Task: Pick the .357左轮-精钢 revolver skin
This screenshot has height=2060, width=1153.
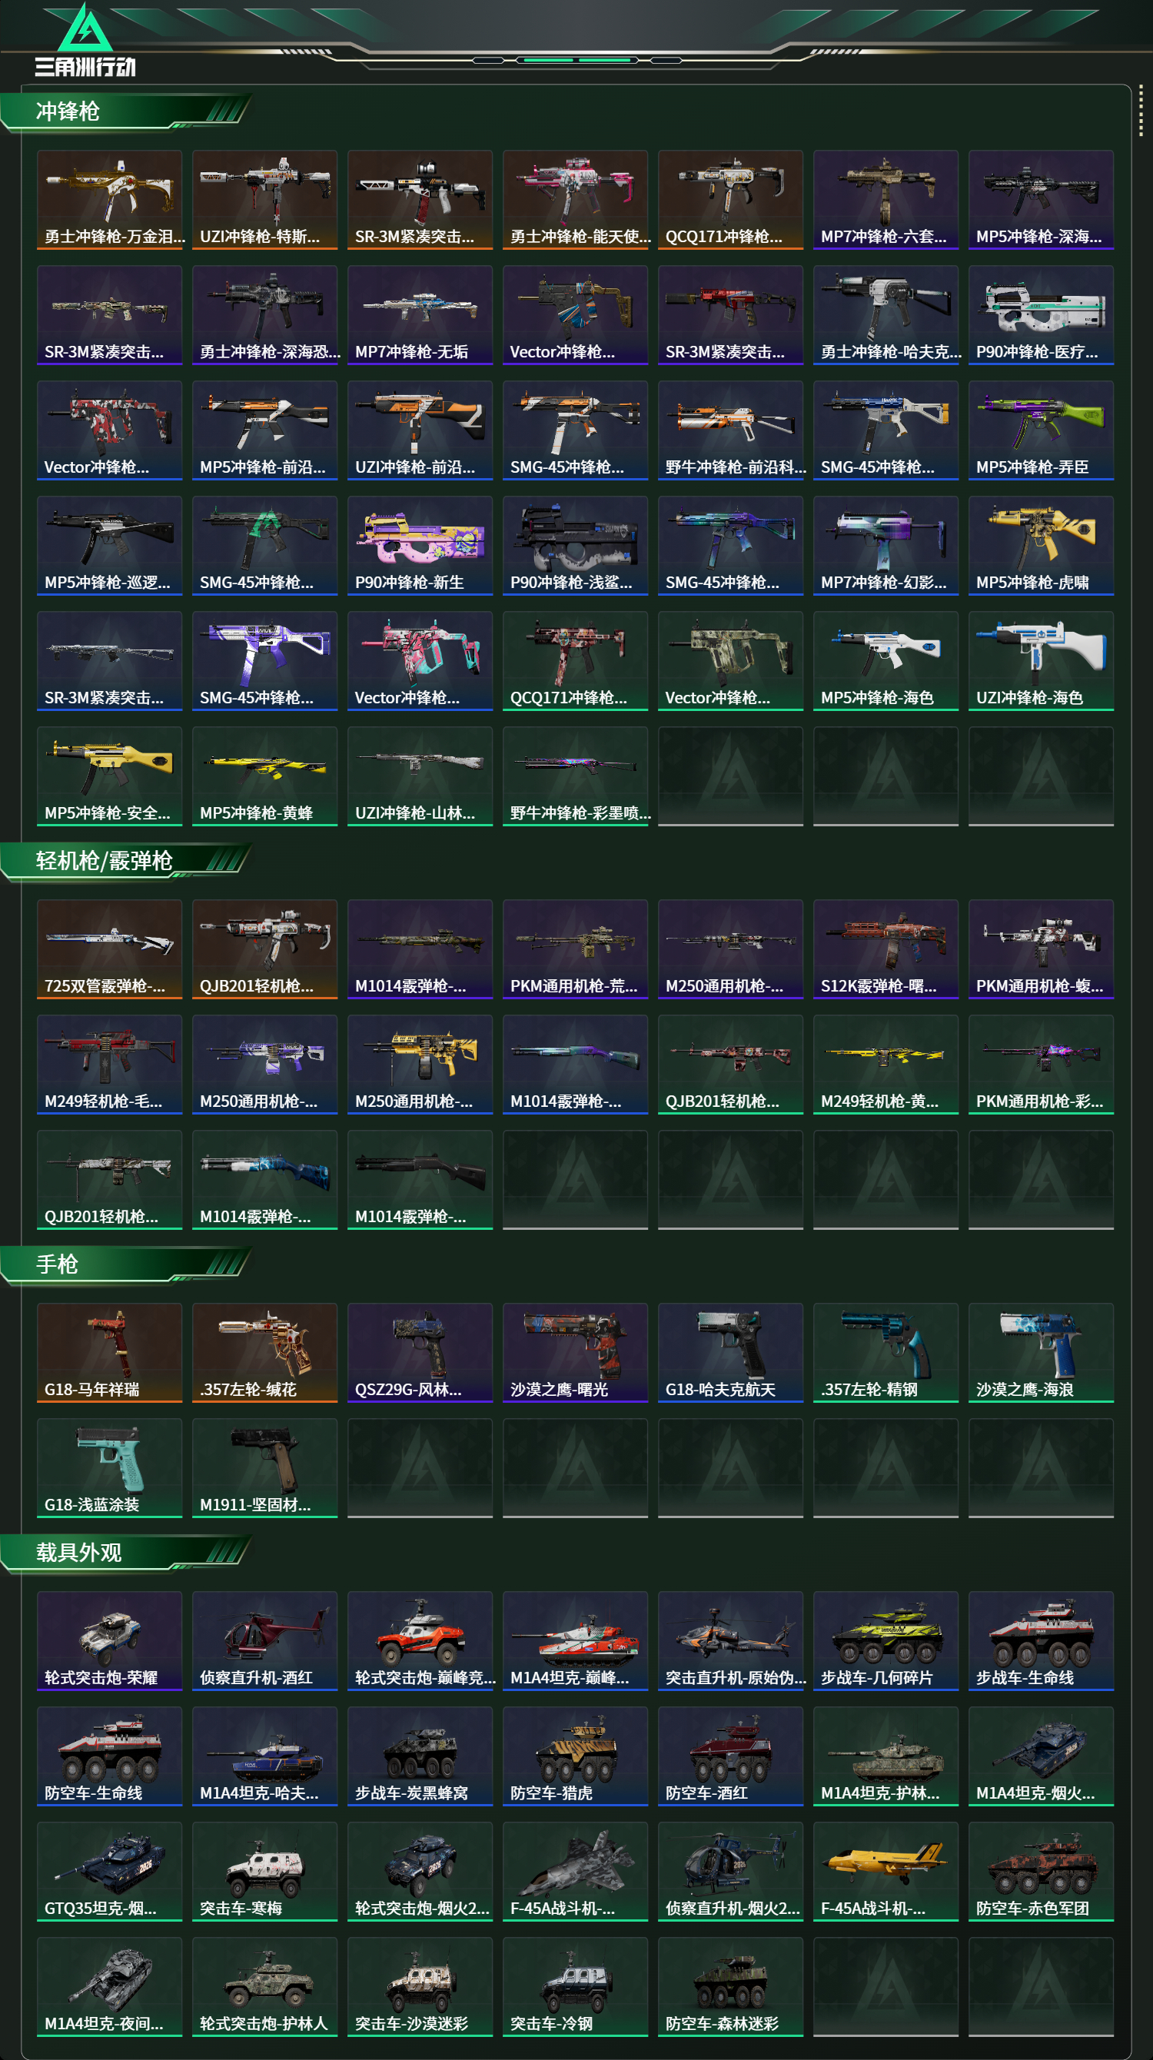Action: click(886, 1352)
